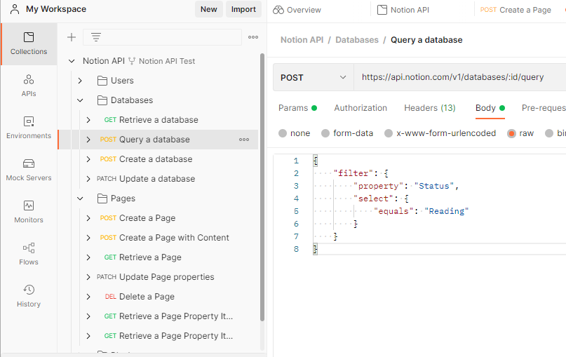Click the My Workspace user icon

click(x=15, y=9)
